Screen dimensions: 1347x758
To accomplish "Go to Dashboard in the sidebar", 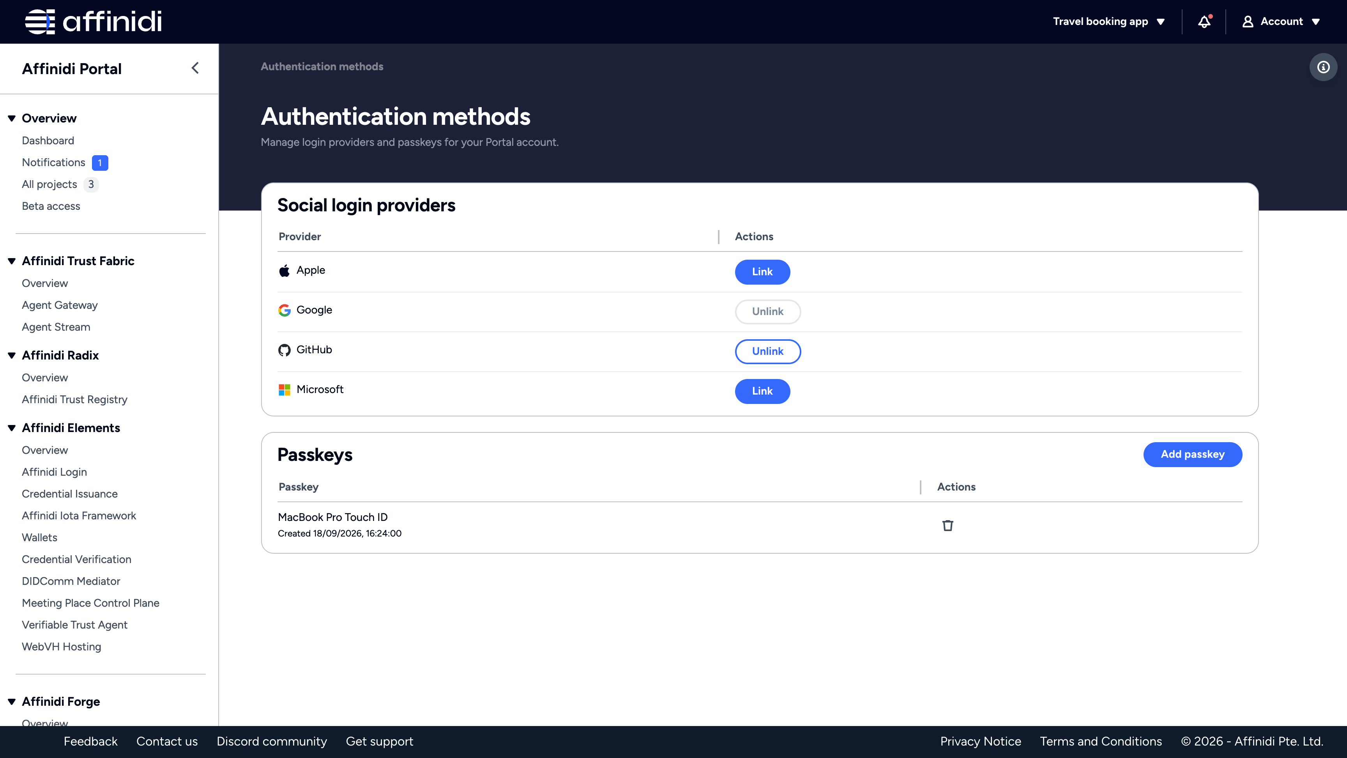I will click(x=48, y=141).
